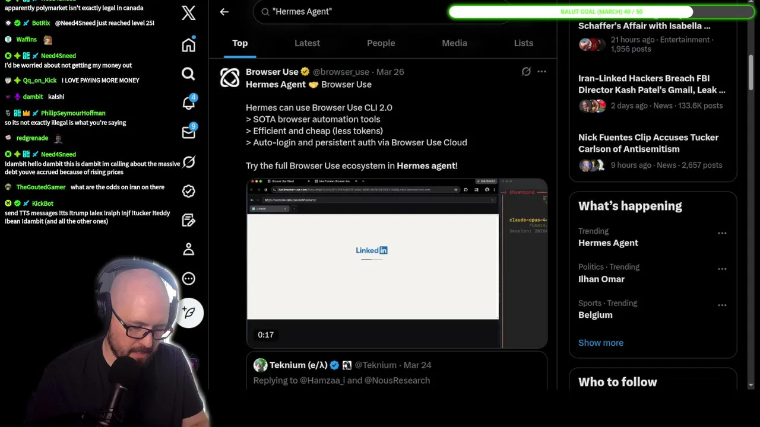760x427 pixels.
Task: Switch to the Media tab
Action: tap(454, 43)
